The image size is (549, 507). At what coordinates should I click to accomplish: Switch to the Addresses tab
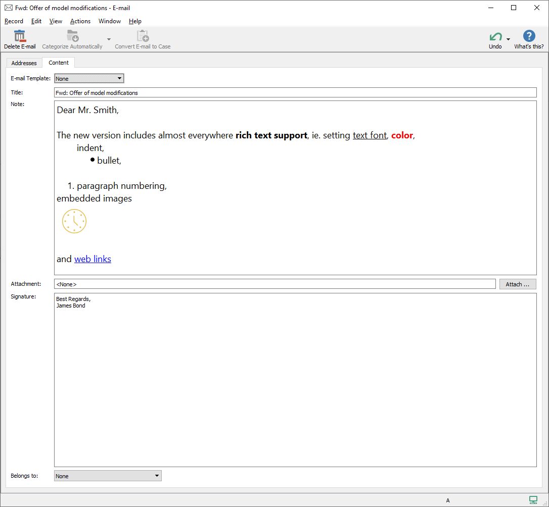click(x=24, y=63)
